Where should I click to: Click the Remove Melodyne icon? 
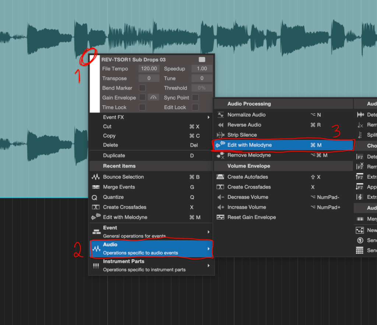pyautogui.click(x=221, y=155)
